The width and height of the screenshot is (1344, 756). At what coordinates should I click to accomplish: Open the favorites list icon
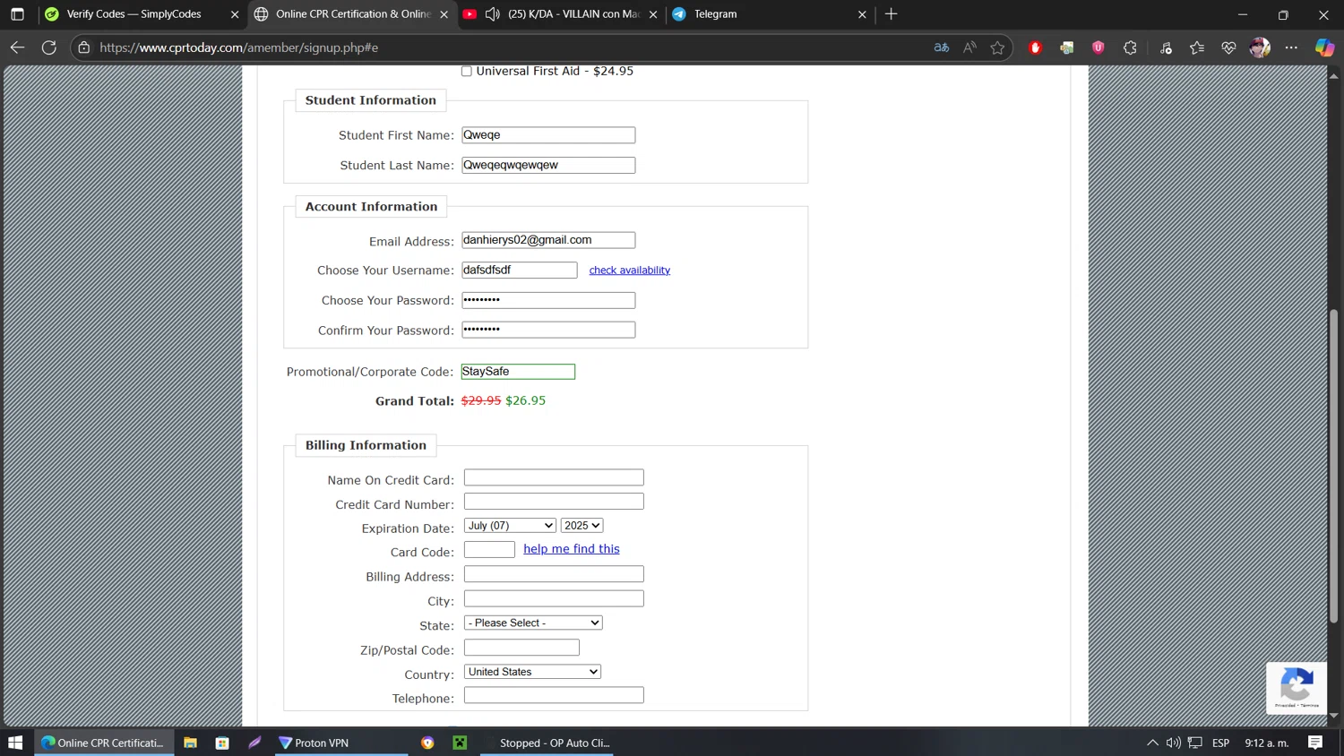(x=1197, y=47)
